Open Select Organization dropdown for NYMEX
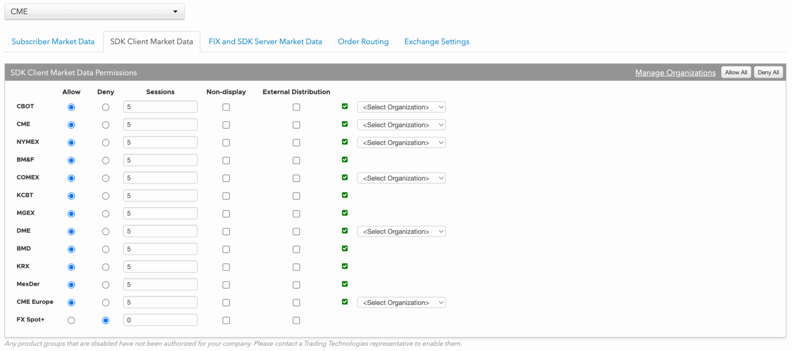The width and height of the screenshot is (792, 351). (x=401, y=143)
